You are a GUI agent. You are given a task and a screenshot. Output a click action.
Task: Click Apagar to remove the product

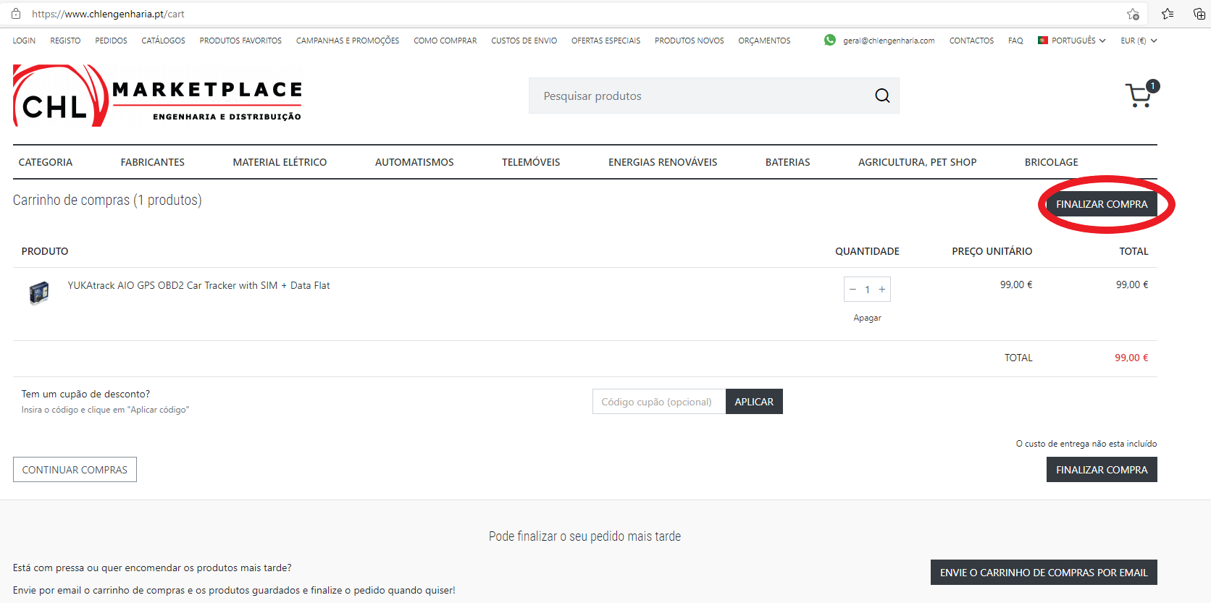[867, 318]
